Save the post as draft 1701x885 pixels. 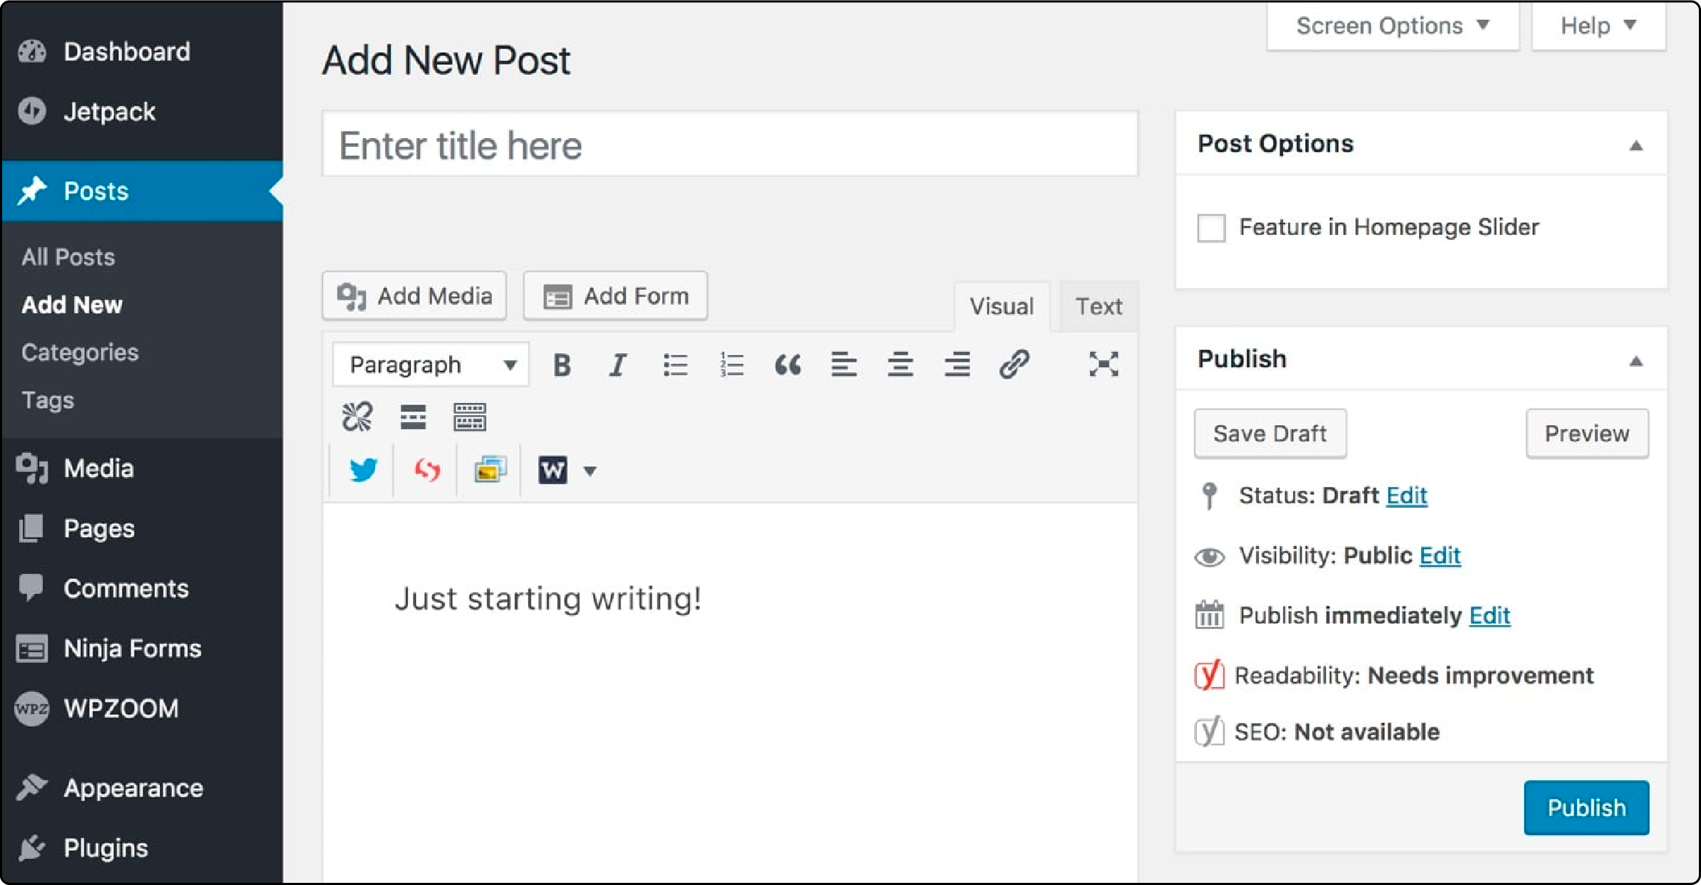(1270, 434)
